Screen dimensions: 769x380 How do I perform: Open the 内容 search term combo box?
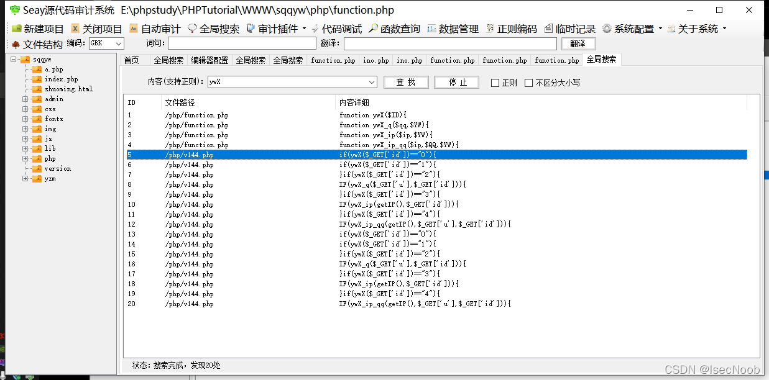click(x=372, y=82)
